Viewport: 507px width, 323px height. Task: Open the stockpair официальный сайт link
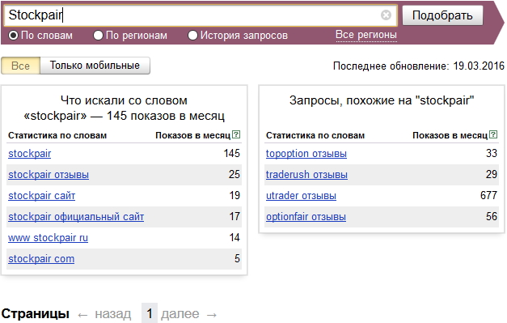point(76,216)
